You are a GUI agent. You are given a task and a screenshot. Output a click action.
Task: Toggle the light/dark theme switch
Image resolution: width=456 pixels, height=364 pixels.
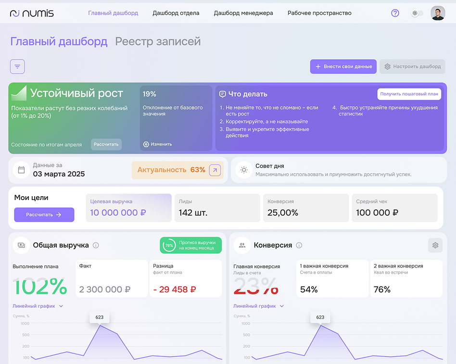[417, 13]
